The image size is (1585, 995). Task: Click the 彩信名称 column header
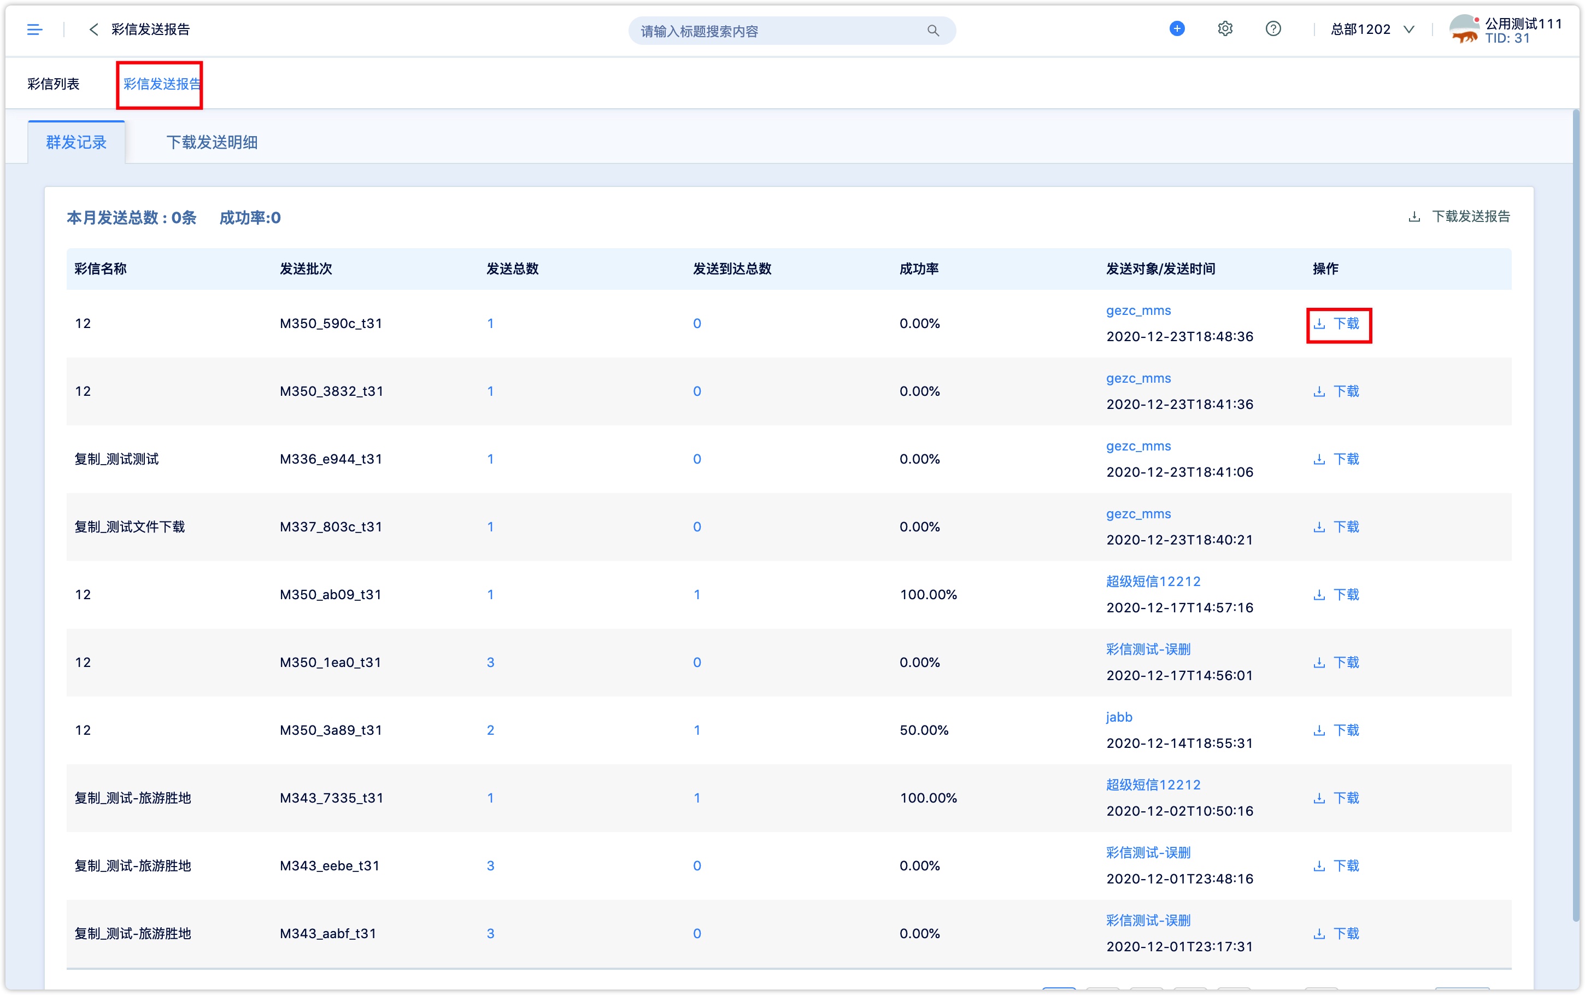pyautogui.click(x=101, y=269)
